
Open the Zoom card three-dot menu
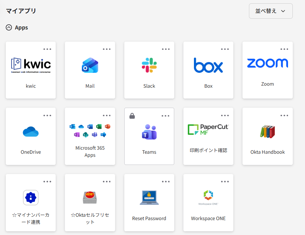pyautogui.click(x=284, y=49)
